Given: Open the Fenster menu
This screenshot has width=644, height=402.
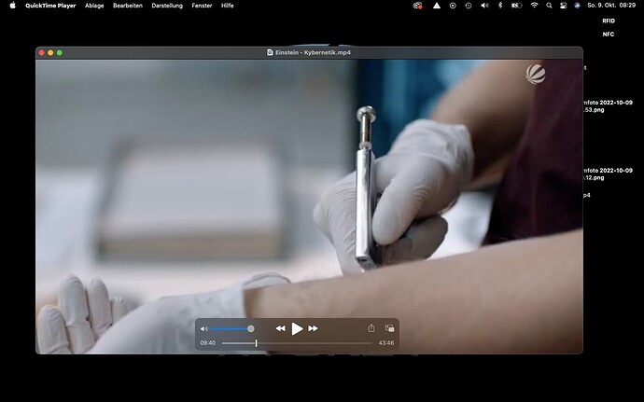Looking at the screenshot, I should tap(202, 6).
